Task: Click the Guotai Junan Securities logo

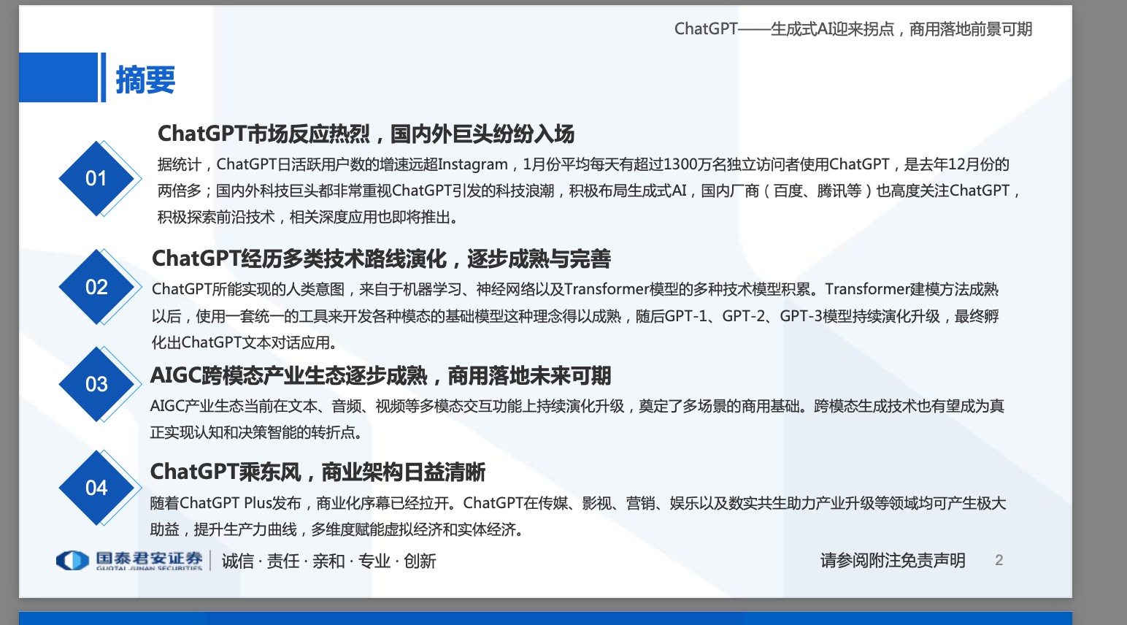Action: click(x=129, y=561)
